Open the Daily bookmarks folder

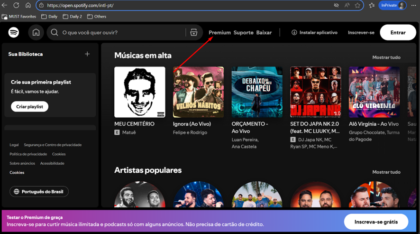[x=49, y=16]
